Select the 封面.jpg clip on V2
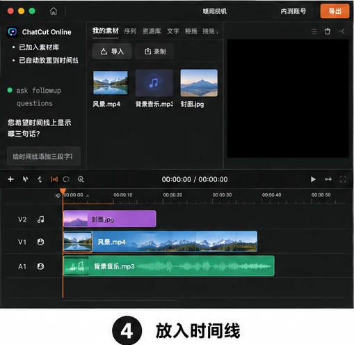This screenshot has height=345, width=354. [110, 219]
